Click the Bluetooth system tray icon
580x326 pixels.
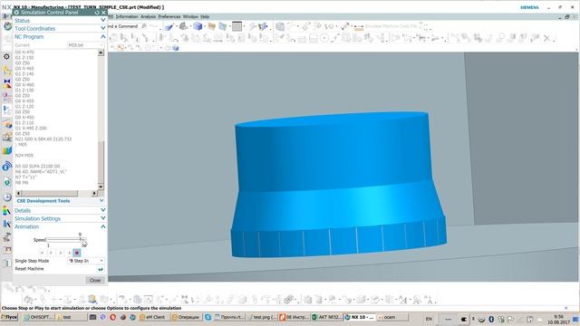pyautogui.click(x=491, y=319)
